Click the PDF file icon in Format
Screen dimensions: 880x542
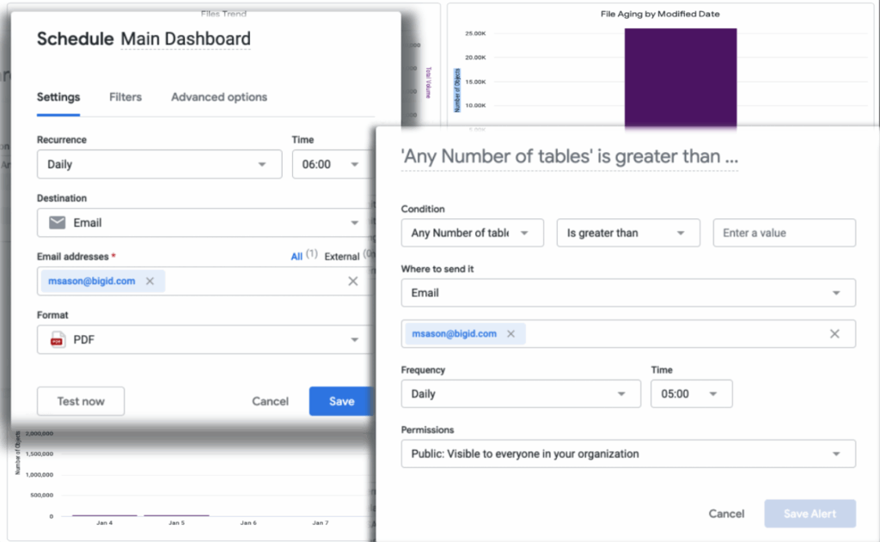[57, 340]
